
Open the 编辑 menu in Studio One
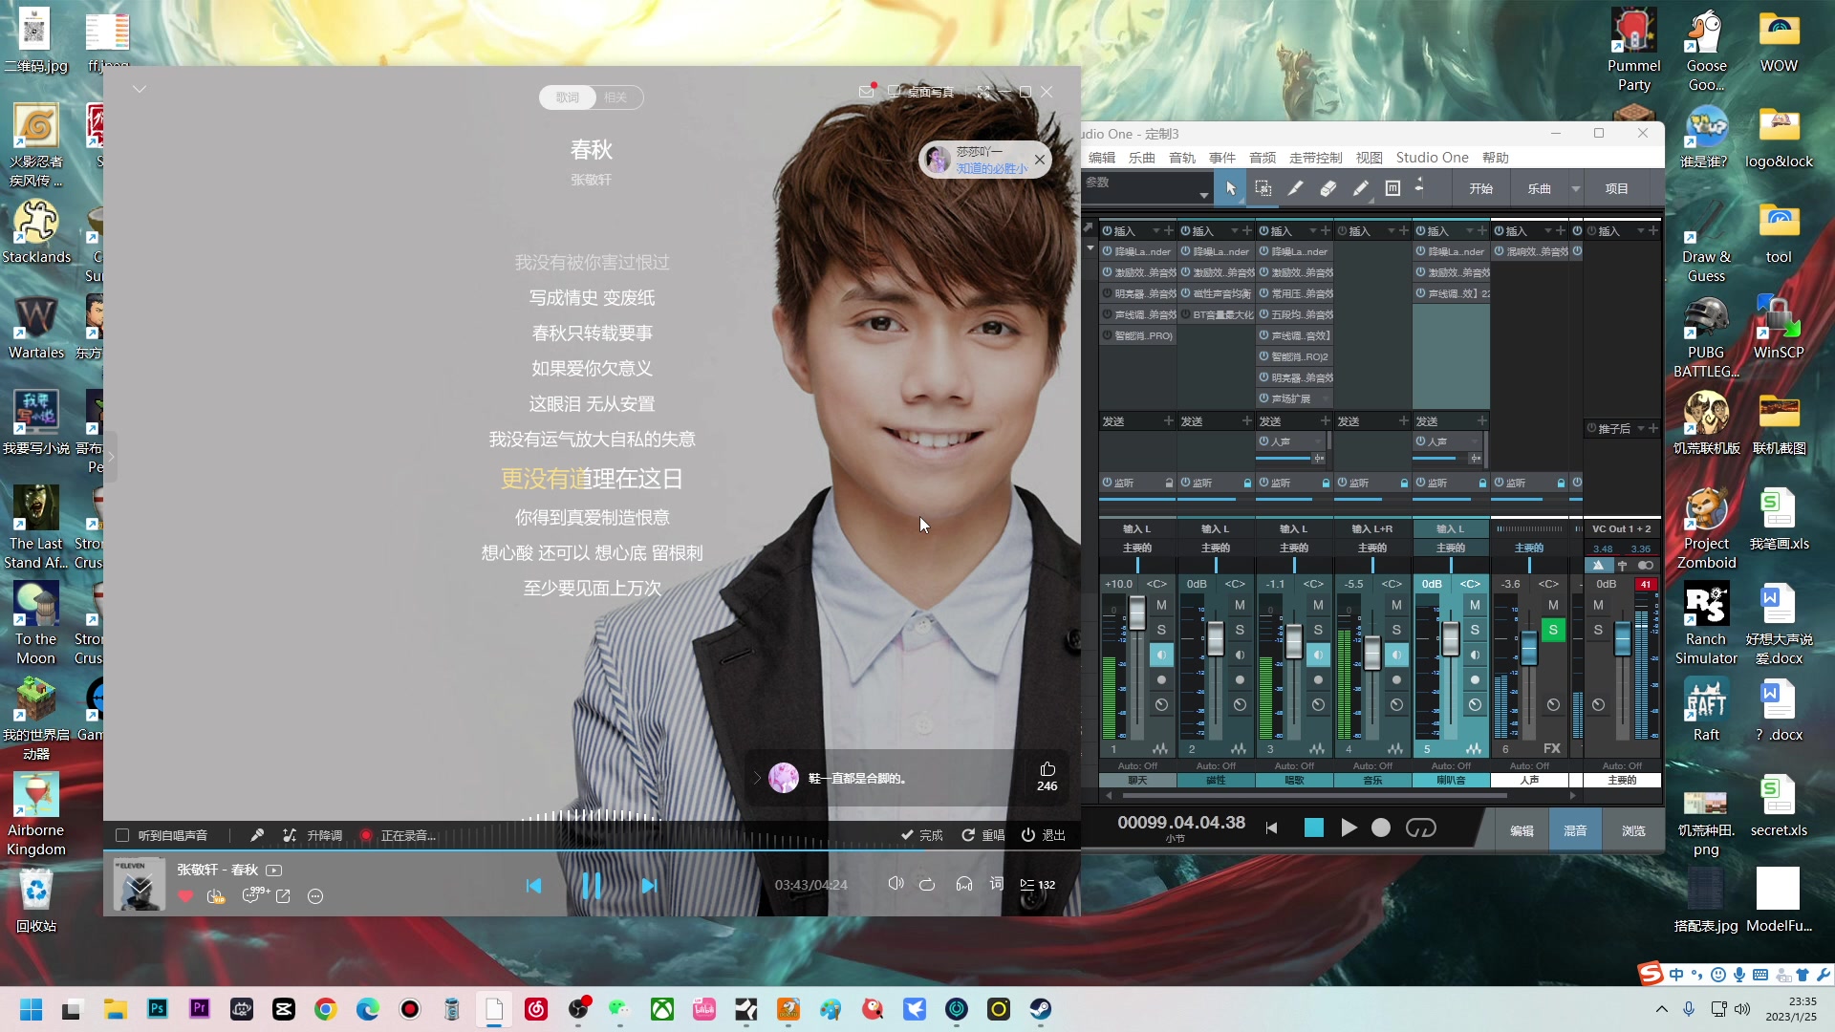(x=1102, y=158)
